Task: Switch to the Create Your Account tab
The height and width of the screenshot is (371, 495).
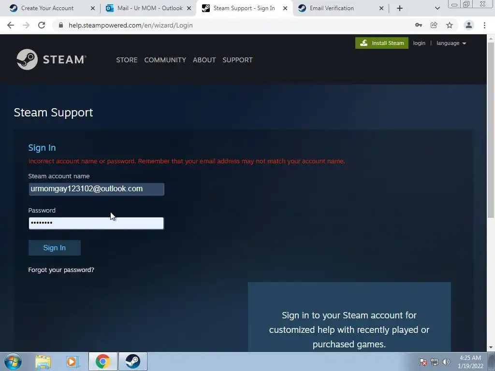Action: pyautogui.click(x=47, y=8)
